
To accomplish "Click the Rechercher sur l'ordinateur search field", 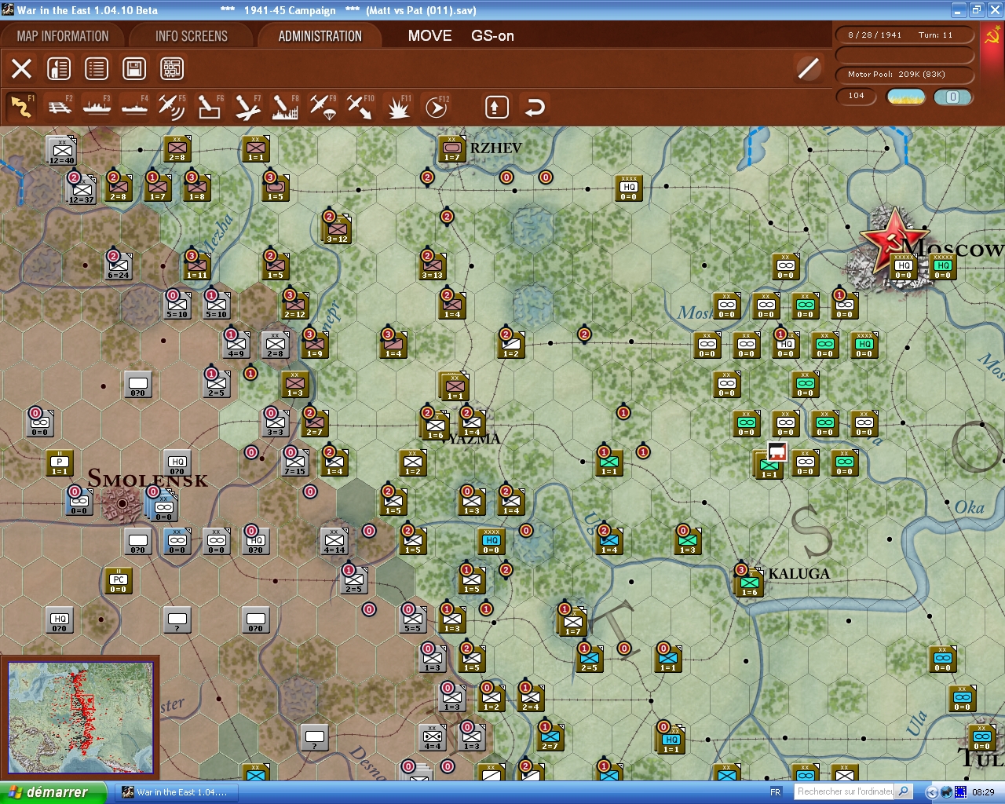I will click(845, 791).
